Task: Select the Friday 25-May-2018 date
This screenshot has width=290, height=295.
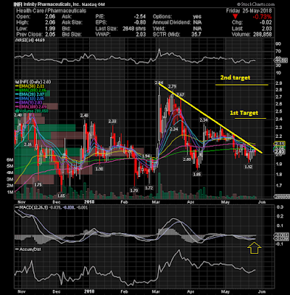Action: [249, 10]
